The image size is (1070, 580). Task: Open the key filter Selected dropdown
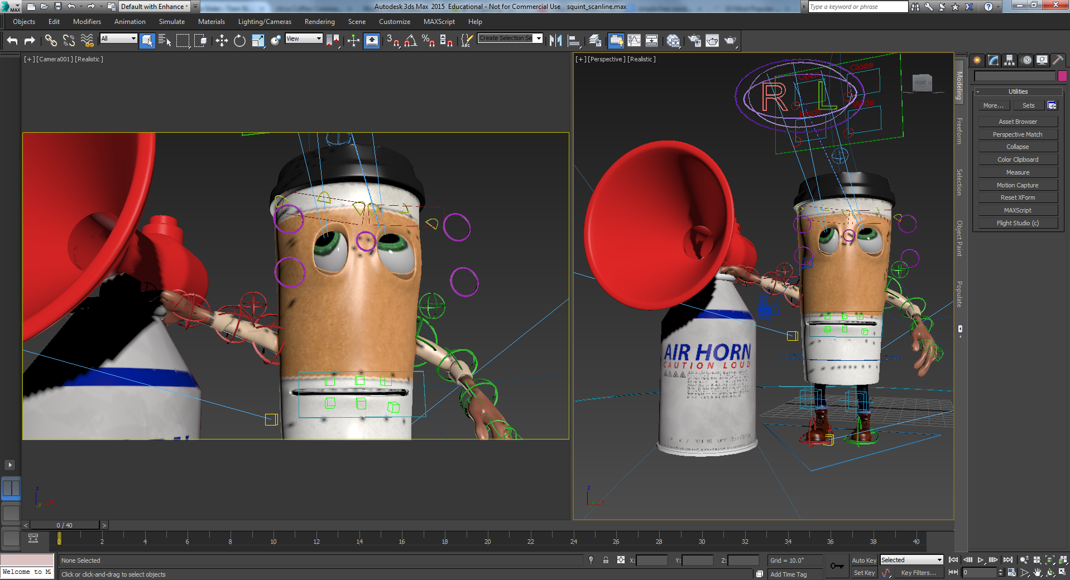click(911, 560)
